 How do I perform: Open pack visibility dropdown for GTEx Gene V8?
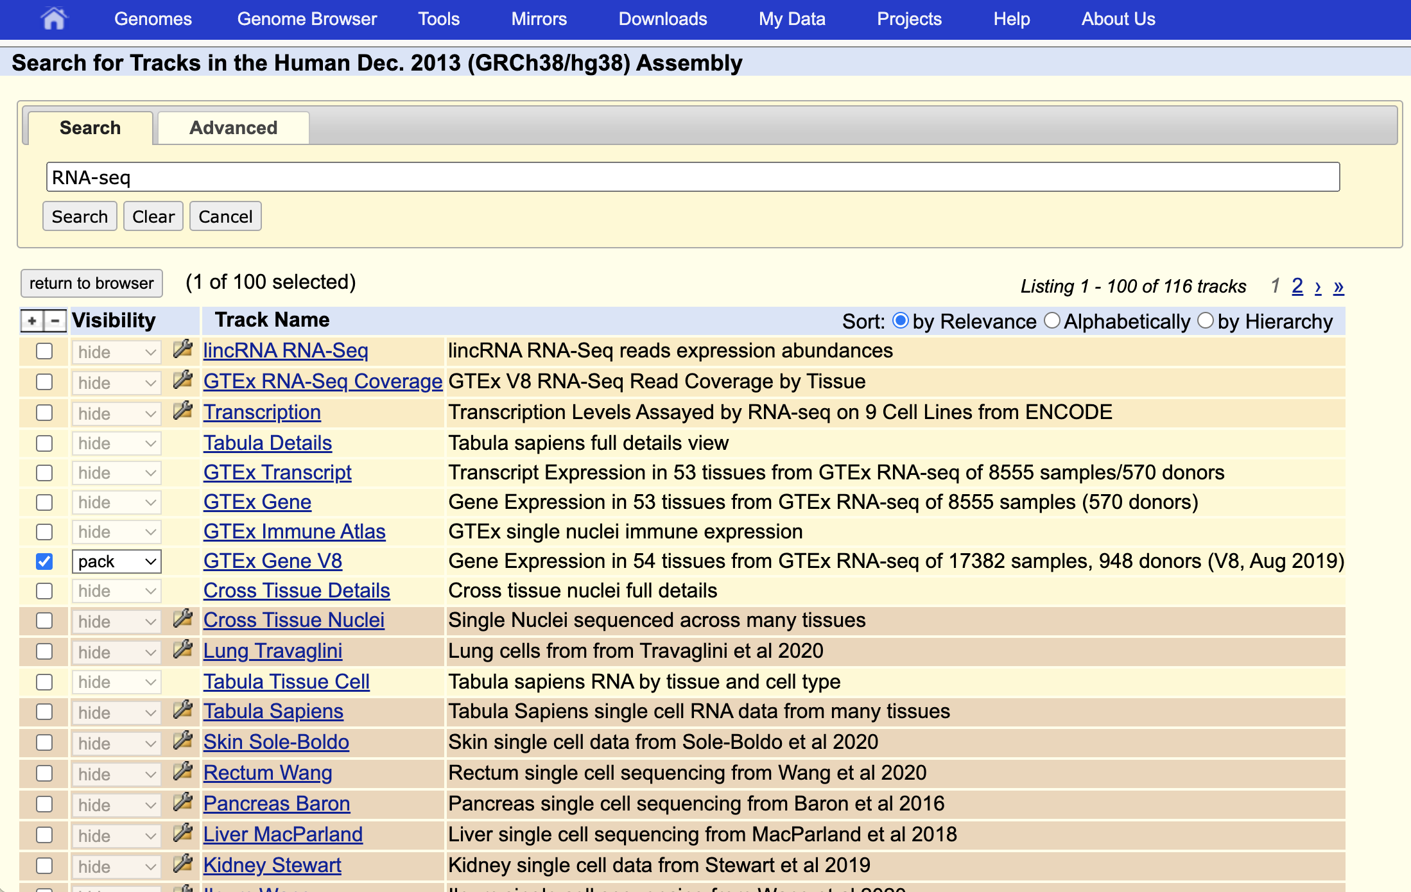pos(116,562)
